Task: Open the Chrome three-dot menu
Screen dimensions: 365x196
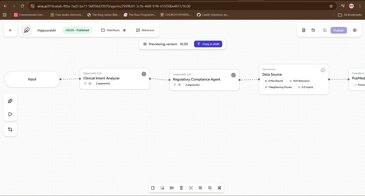Action: click(360, 6)
